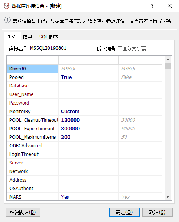Click the parameter list scrollbar thumb
The width and height of the screenshot is (179, 222).
(x=168, y=66)
